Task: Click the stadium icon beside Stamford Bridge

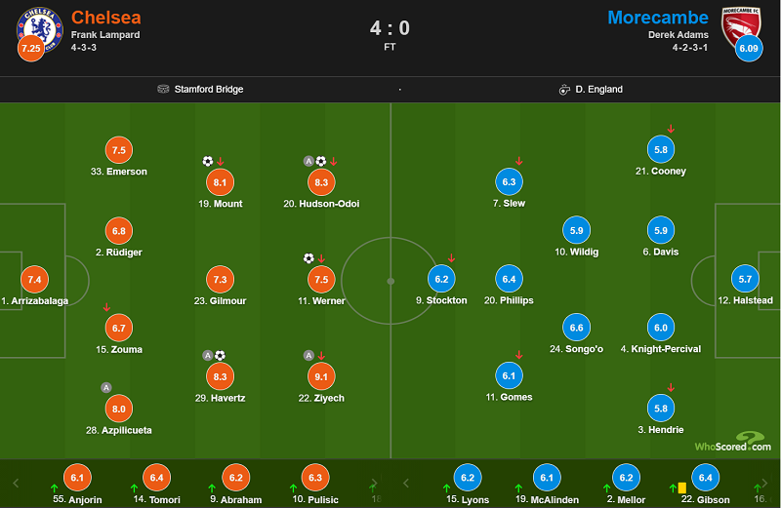Action: coord(163,89)
